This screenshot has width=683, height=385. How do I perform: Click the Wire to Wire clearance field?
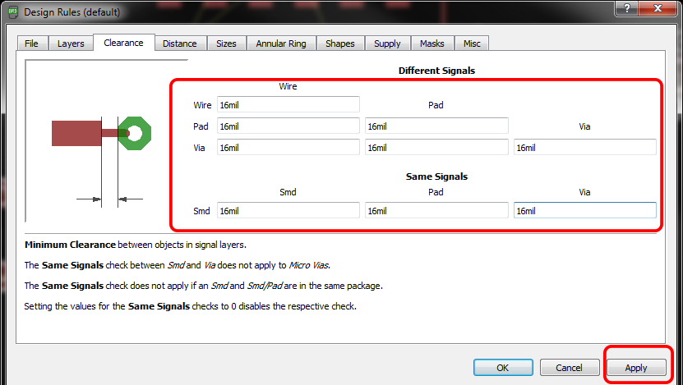[288, 104]
